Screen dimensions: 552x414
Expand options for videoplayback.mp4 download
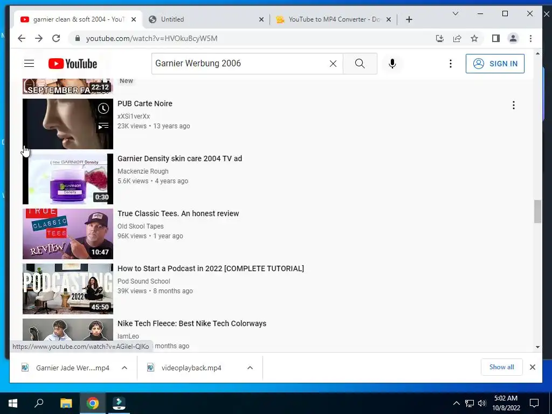250,368
